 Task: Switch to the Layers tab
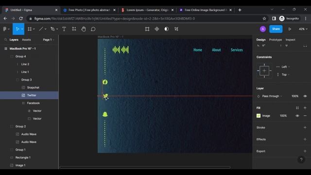tap(14, 40)
